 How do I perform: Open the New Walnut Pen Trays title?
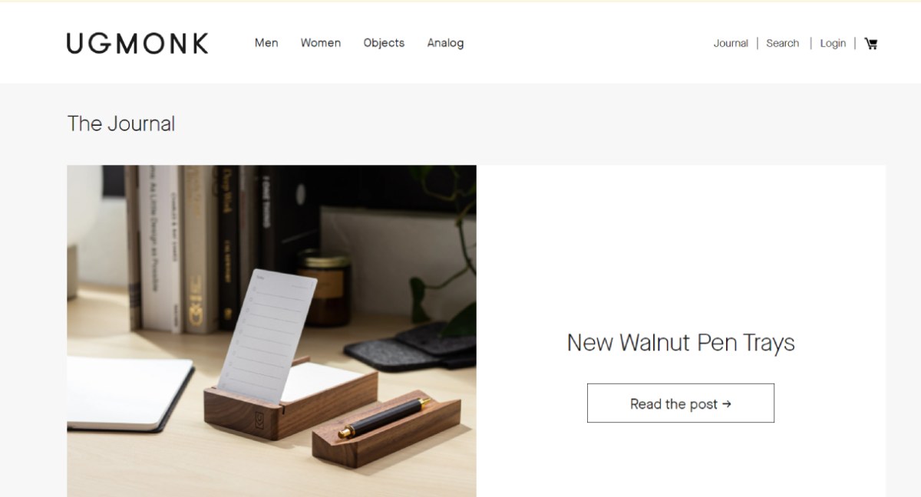point(681,342)
